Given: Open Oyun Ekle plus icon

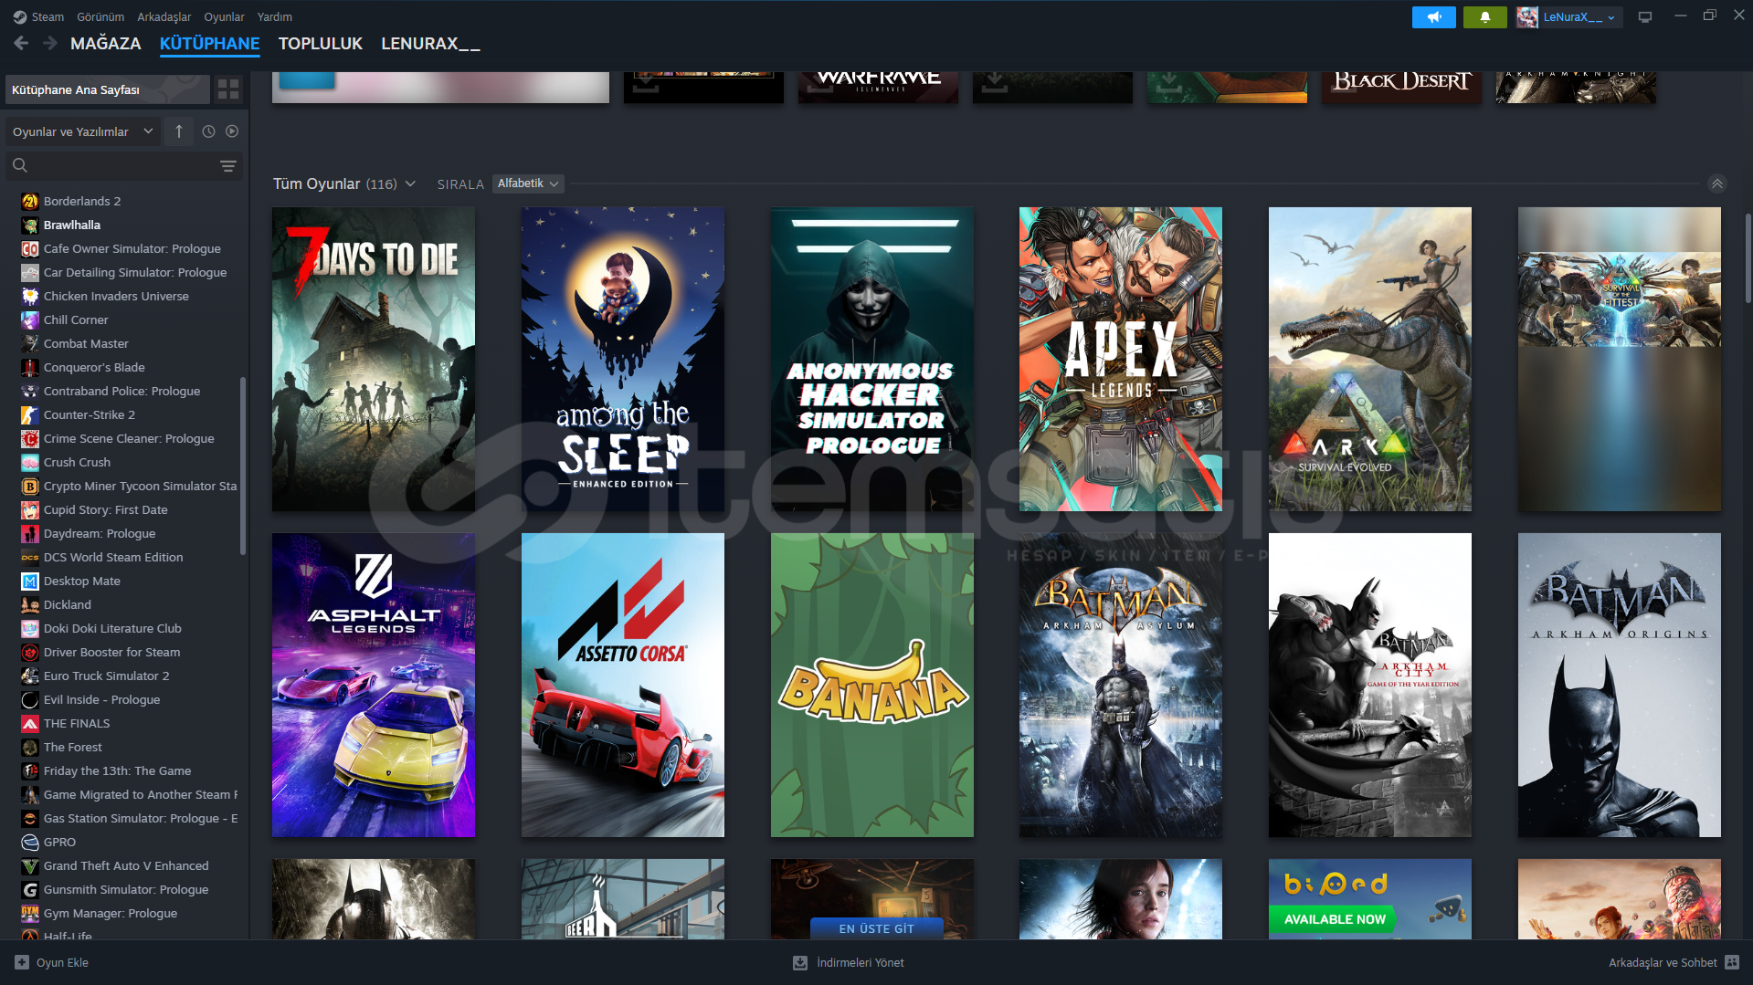Looking at the screenshot, I should coord(22,962).
